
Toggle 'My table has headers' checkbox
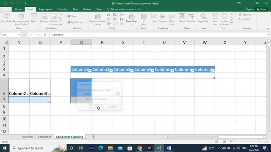[x=84, y=99]
